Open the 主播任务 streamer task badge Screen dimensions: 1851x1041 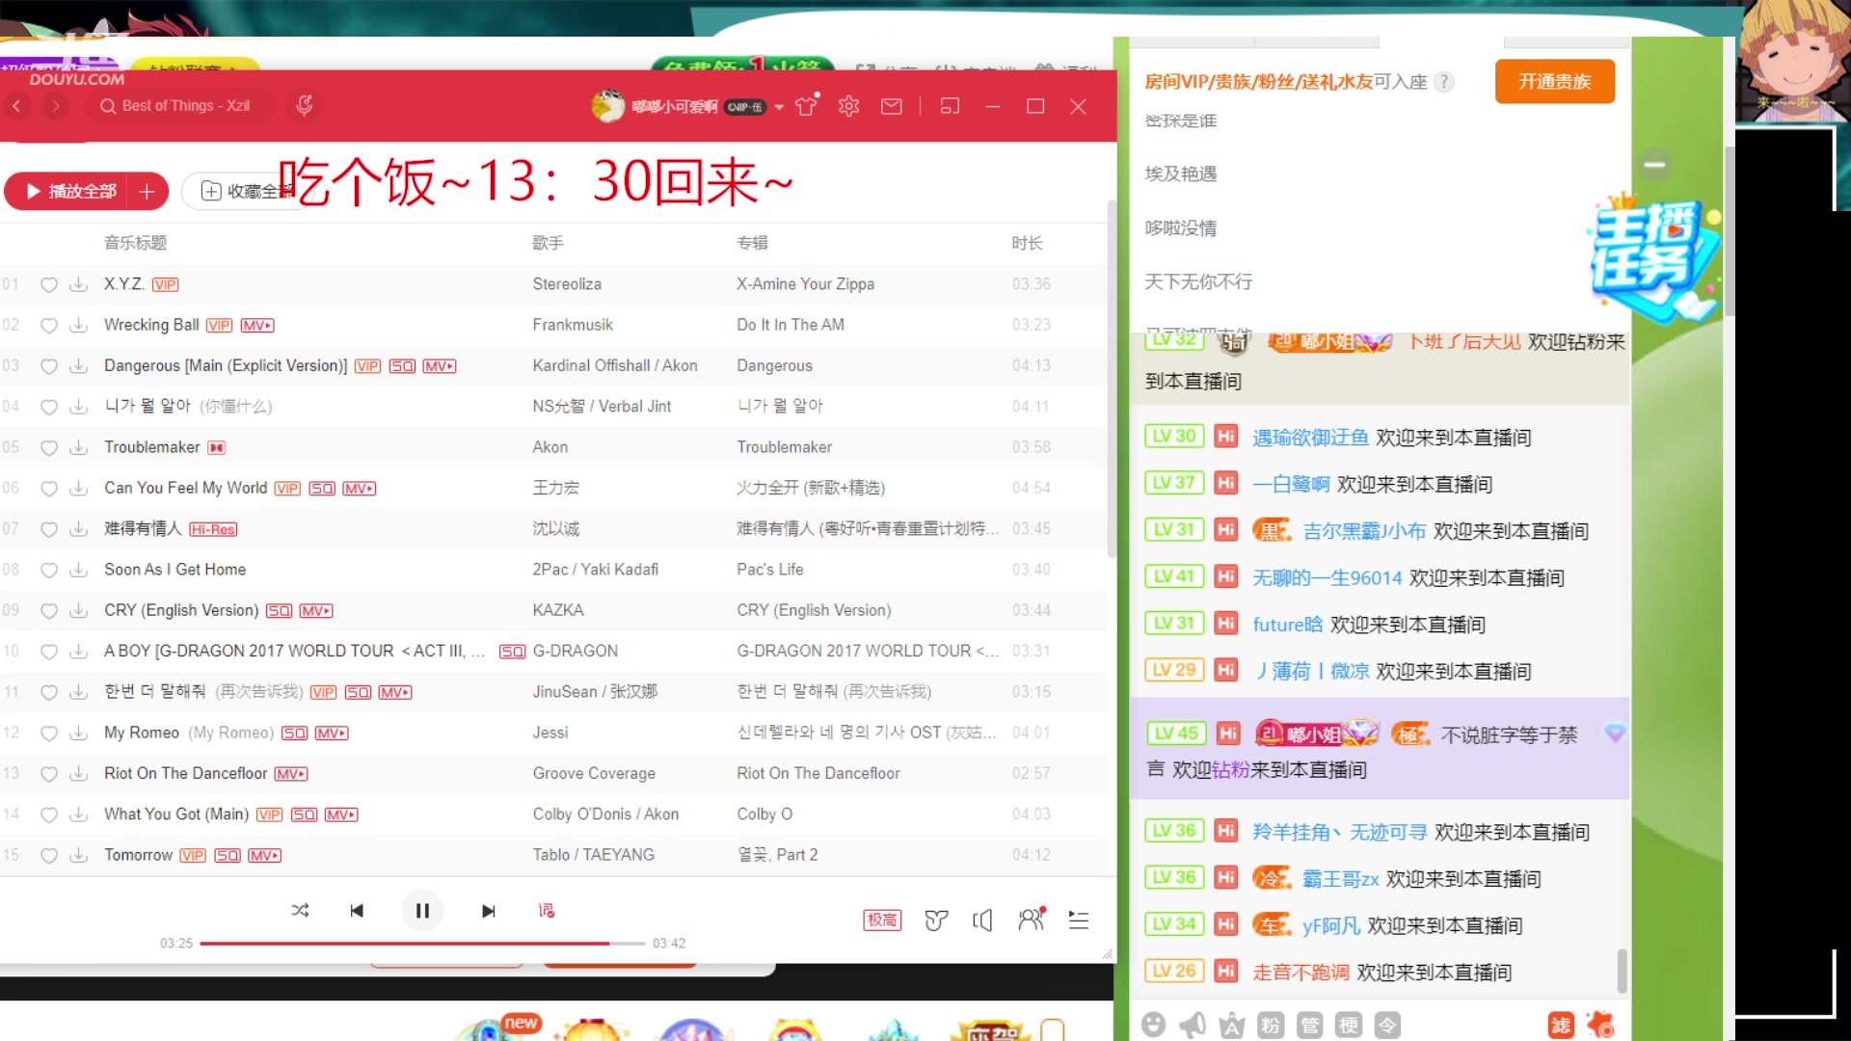pyautogui.click(x=1652, y=258)
